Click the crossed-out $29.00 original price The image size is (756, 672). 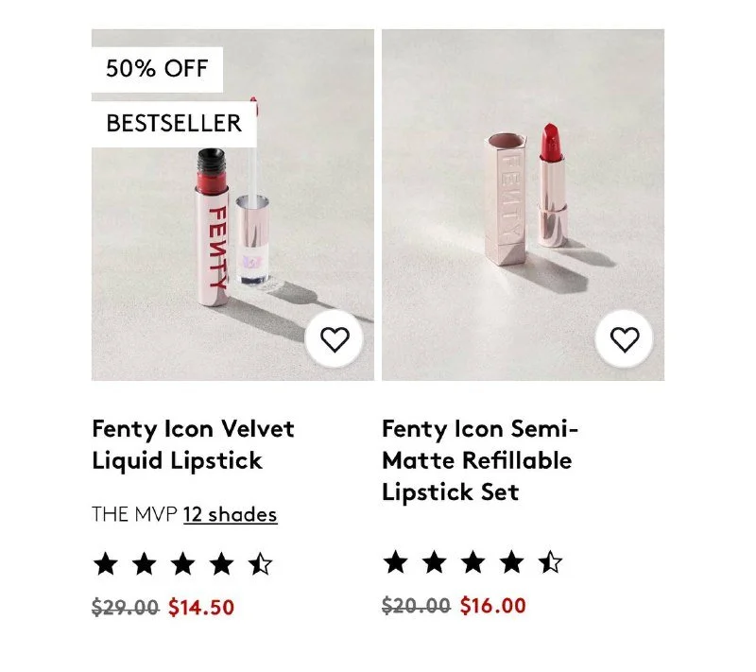(126, 607)
